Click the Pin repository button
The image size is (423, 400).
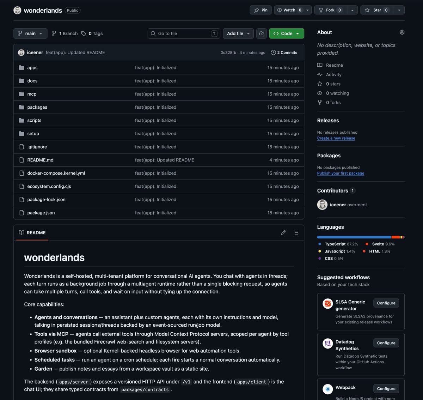(x=261, y=10)
